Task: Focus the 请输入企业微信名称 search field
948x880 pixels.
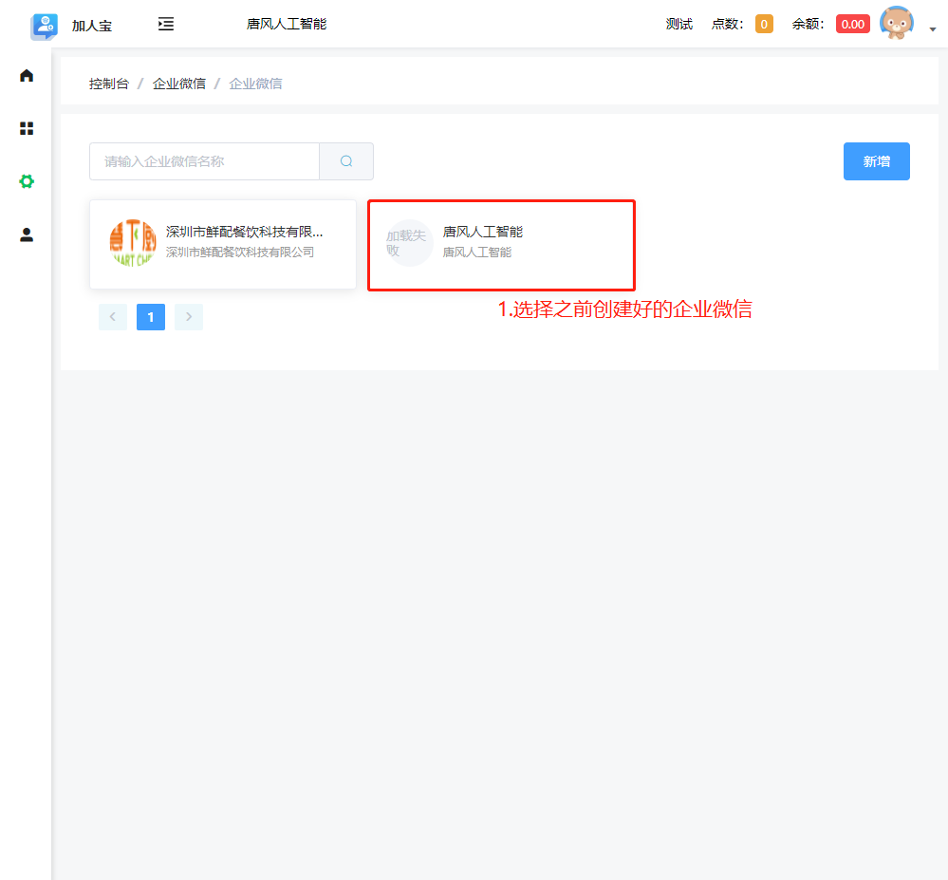Action: 204,161
